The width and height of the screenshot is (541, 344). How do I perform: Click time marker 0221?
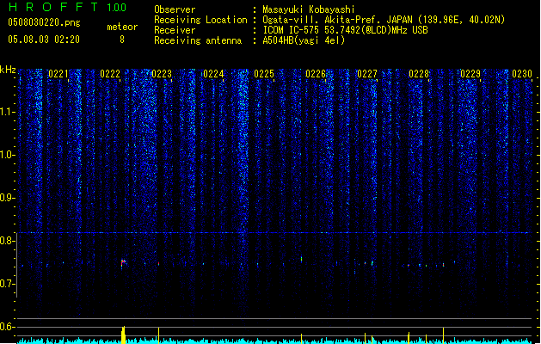click(58, 74)
